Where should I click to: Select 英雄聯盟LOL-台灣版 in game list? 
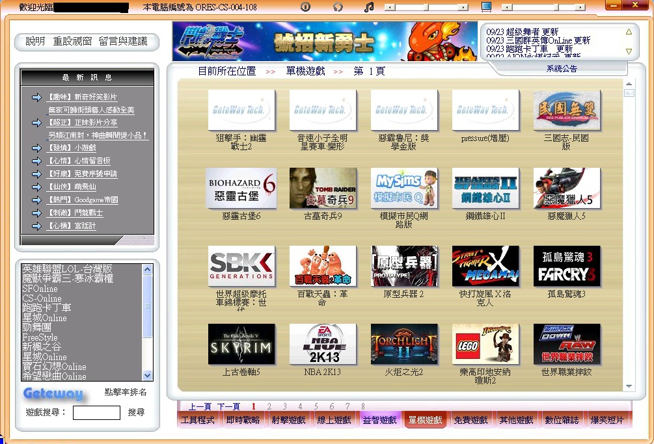(x=67, y=268)
